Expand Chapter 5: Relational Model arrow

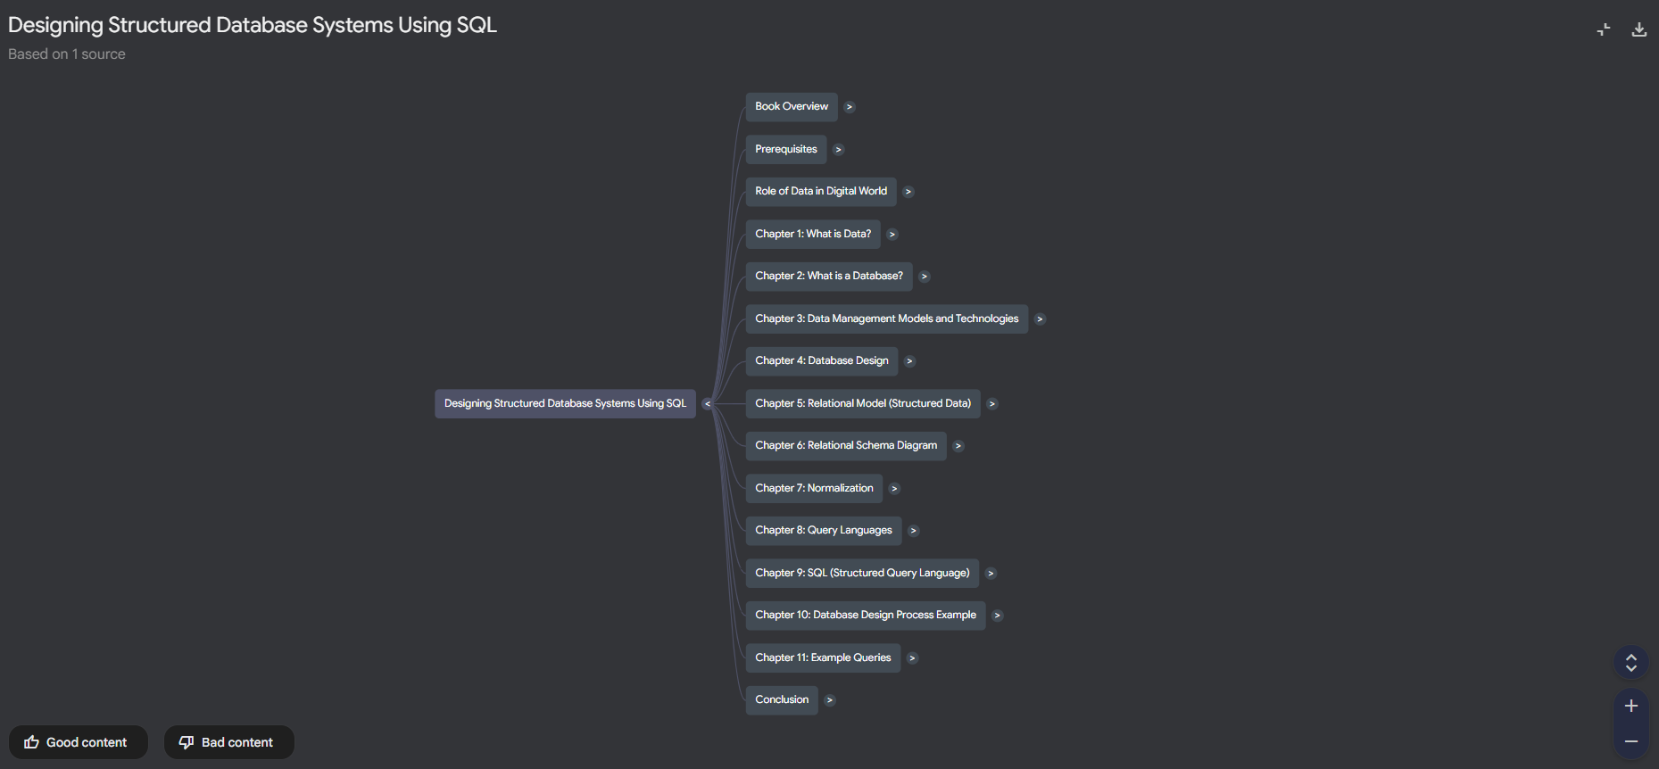992,404
